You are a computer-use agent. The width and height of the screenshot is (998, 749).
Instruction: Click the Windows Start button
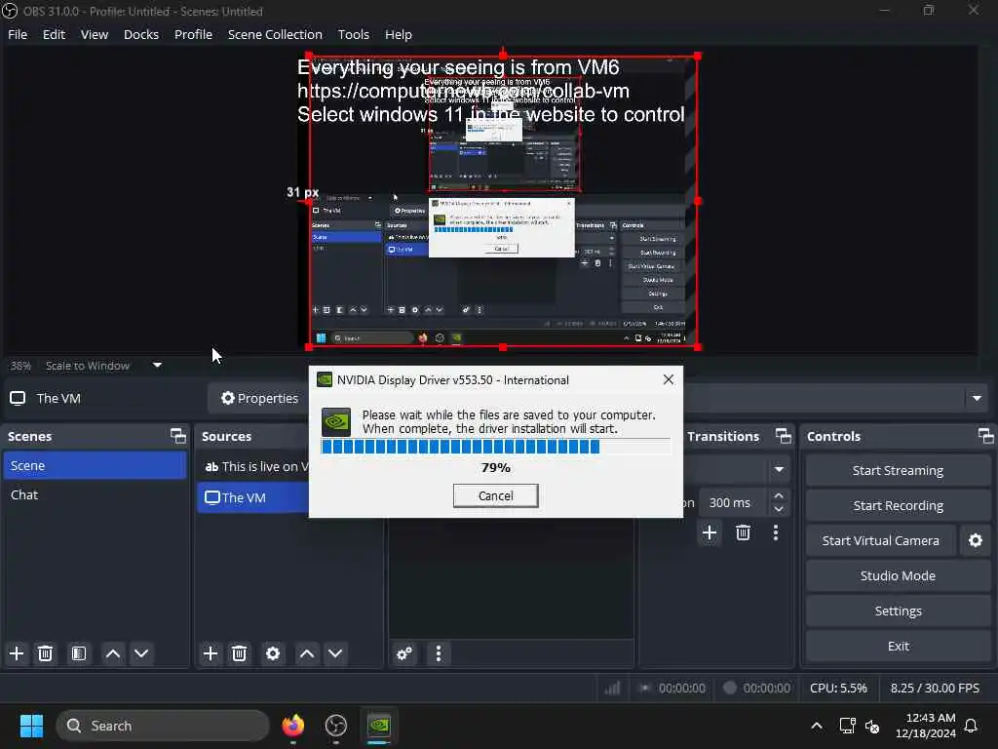(31, 726)
